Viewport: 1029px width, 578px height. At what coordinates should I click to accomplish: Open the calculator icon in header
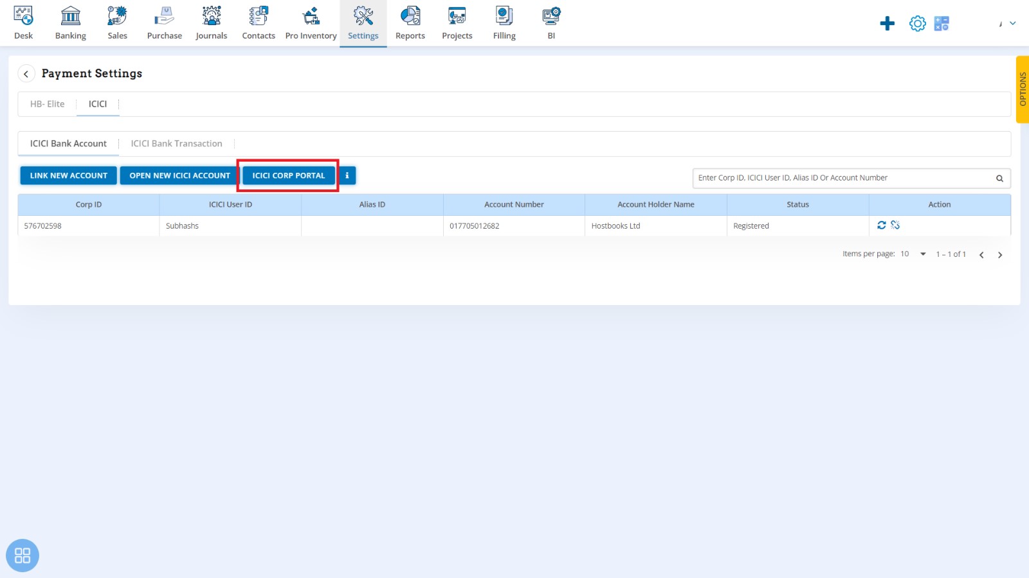pos(942,24)
